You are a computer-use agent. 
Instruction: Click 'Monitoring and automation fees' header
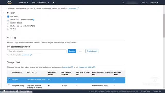coord(103,73)
